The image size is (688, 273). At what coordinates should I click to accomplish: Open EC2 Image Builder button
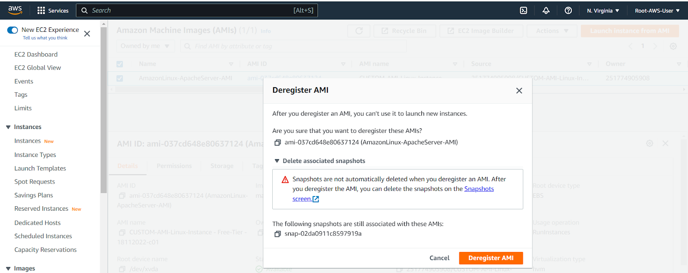pos(481,31)
